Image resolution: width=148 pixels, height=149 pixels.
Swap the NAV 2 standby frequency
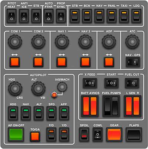pos(85,62)
